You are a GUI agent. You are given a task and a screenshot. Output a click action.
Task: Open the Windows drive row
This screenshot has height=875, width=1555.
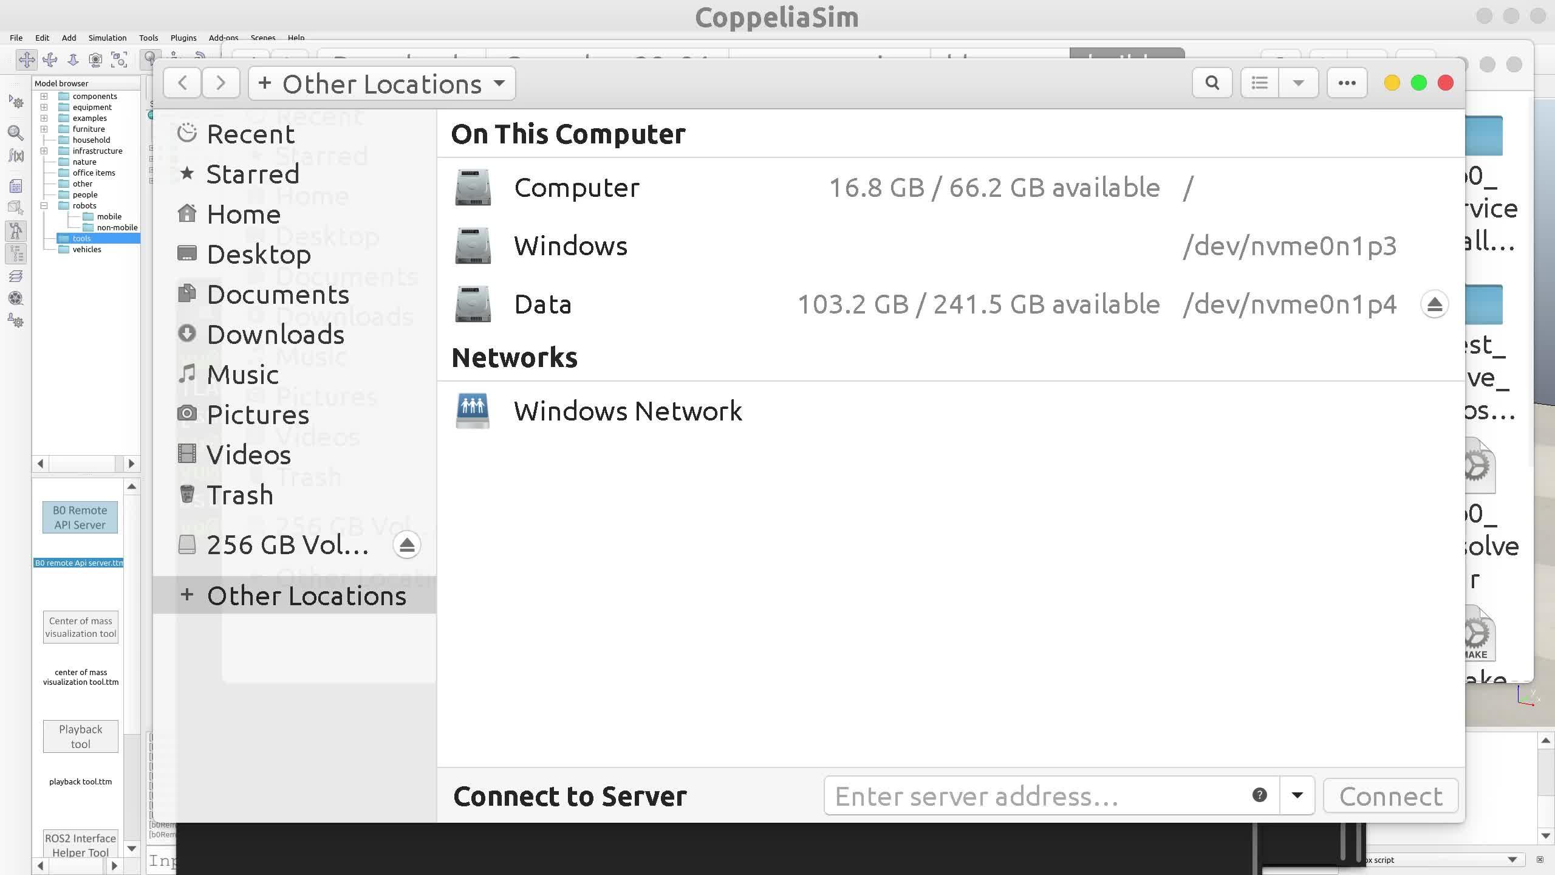pos(951,245)
